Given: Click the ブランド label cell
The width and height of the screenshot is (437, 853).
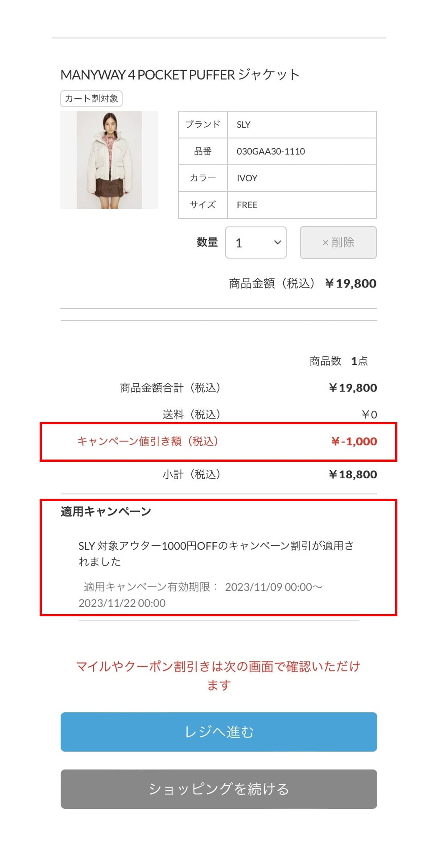Looking at the screenshot, I should click(x=203, y=125).
